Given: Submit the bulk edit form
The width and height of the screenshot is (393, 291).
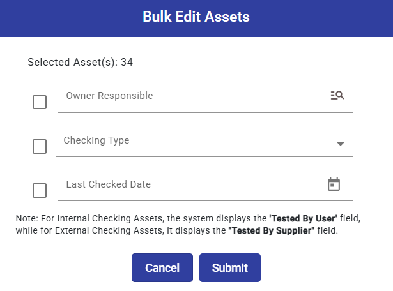Looking at the screenshot, I should (230, 267).
